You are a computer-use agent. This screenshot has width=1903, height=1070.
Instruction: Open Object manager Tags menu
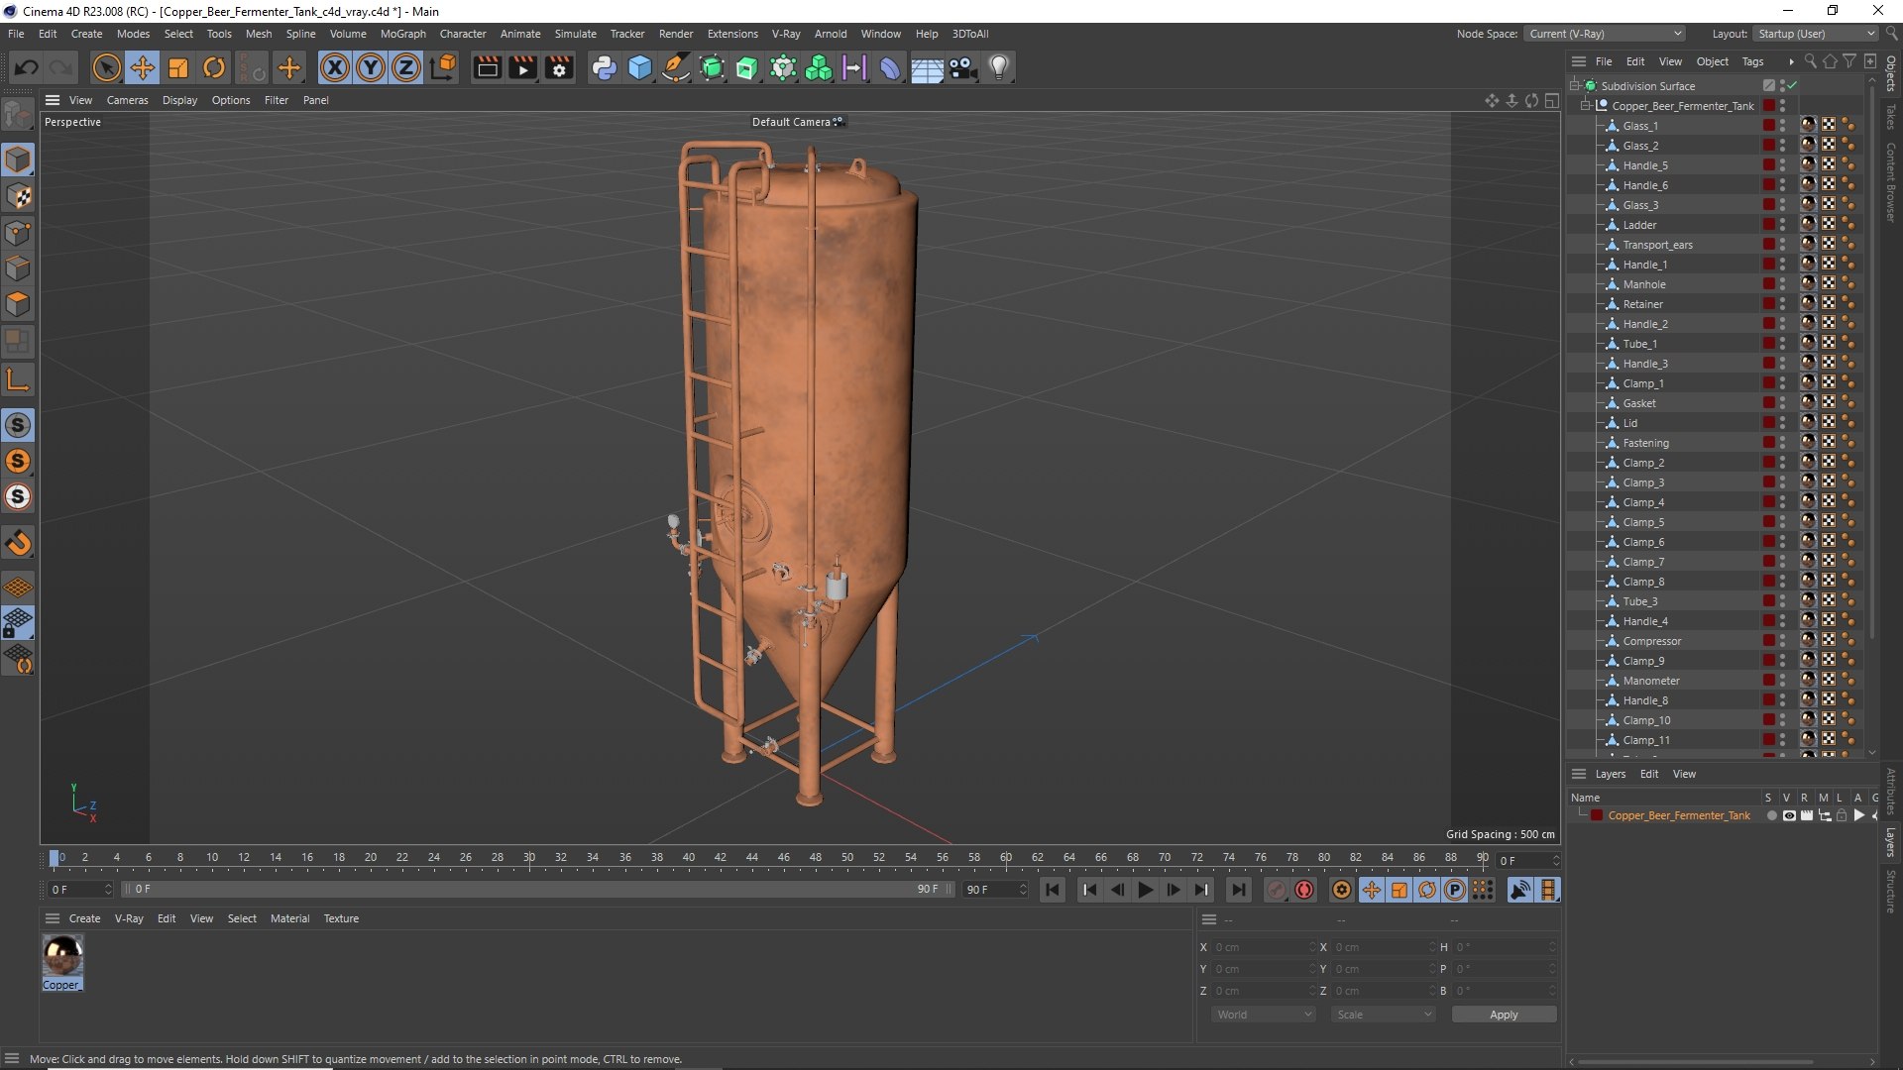tap(1753, 61)
